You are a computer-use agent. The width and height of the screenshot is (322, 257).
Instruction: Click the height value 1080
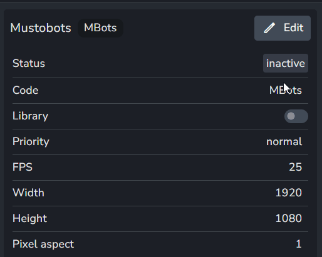point(289,218)
